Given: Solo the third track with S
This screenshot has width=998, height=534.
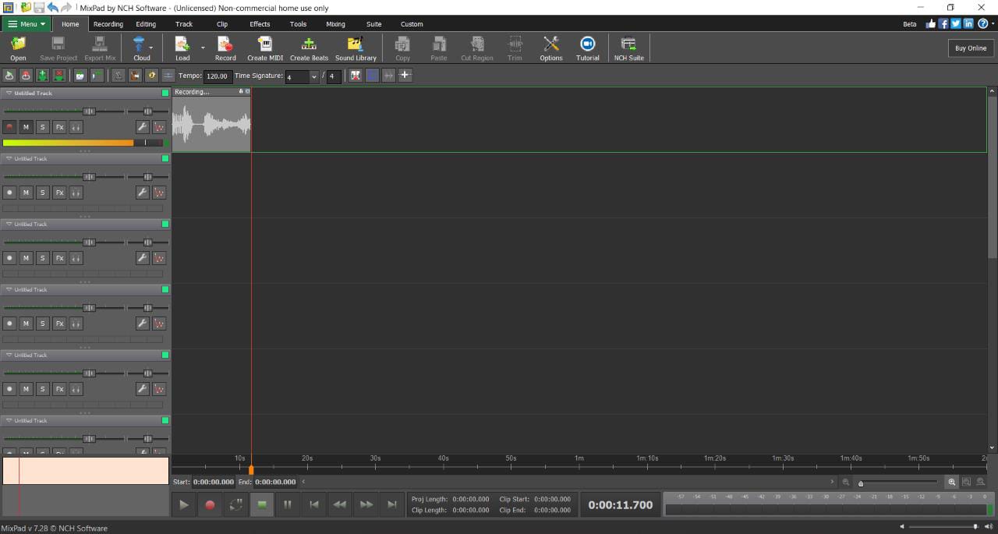Looking at the screenshot, I should point(43,258).
